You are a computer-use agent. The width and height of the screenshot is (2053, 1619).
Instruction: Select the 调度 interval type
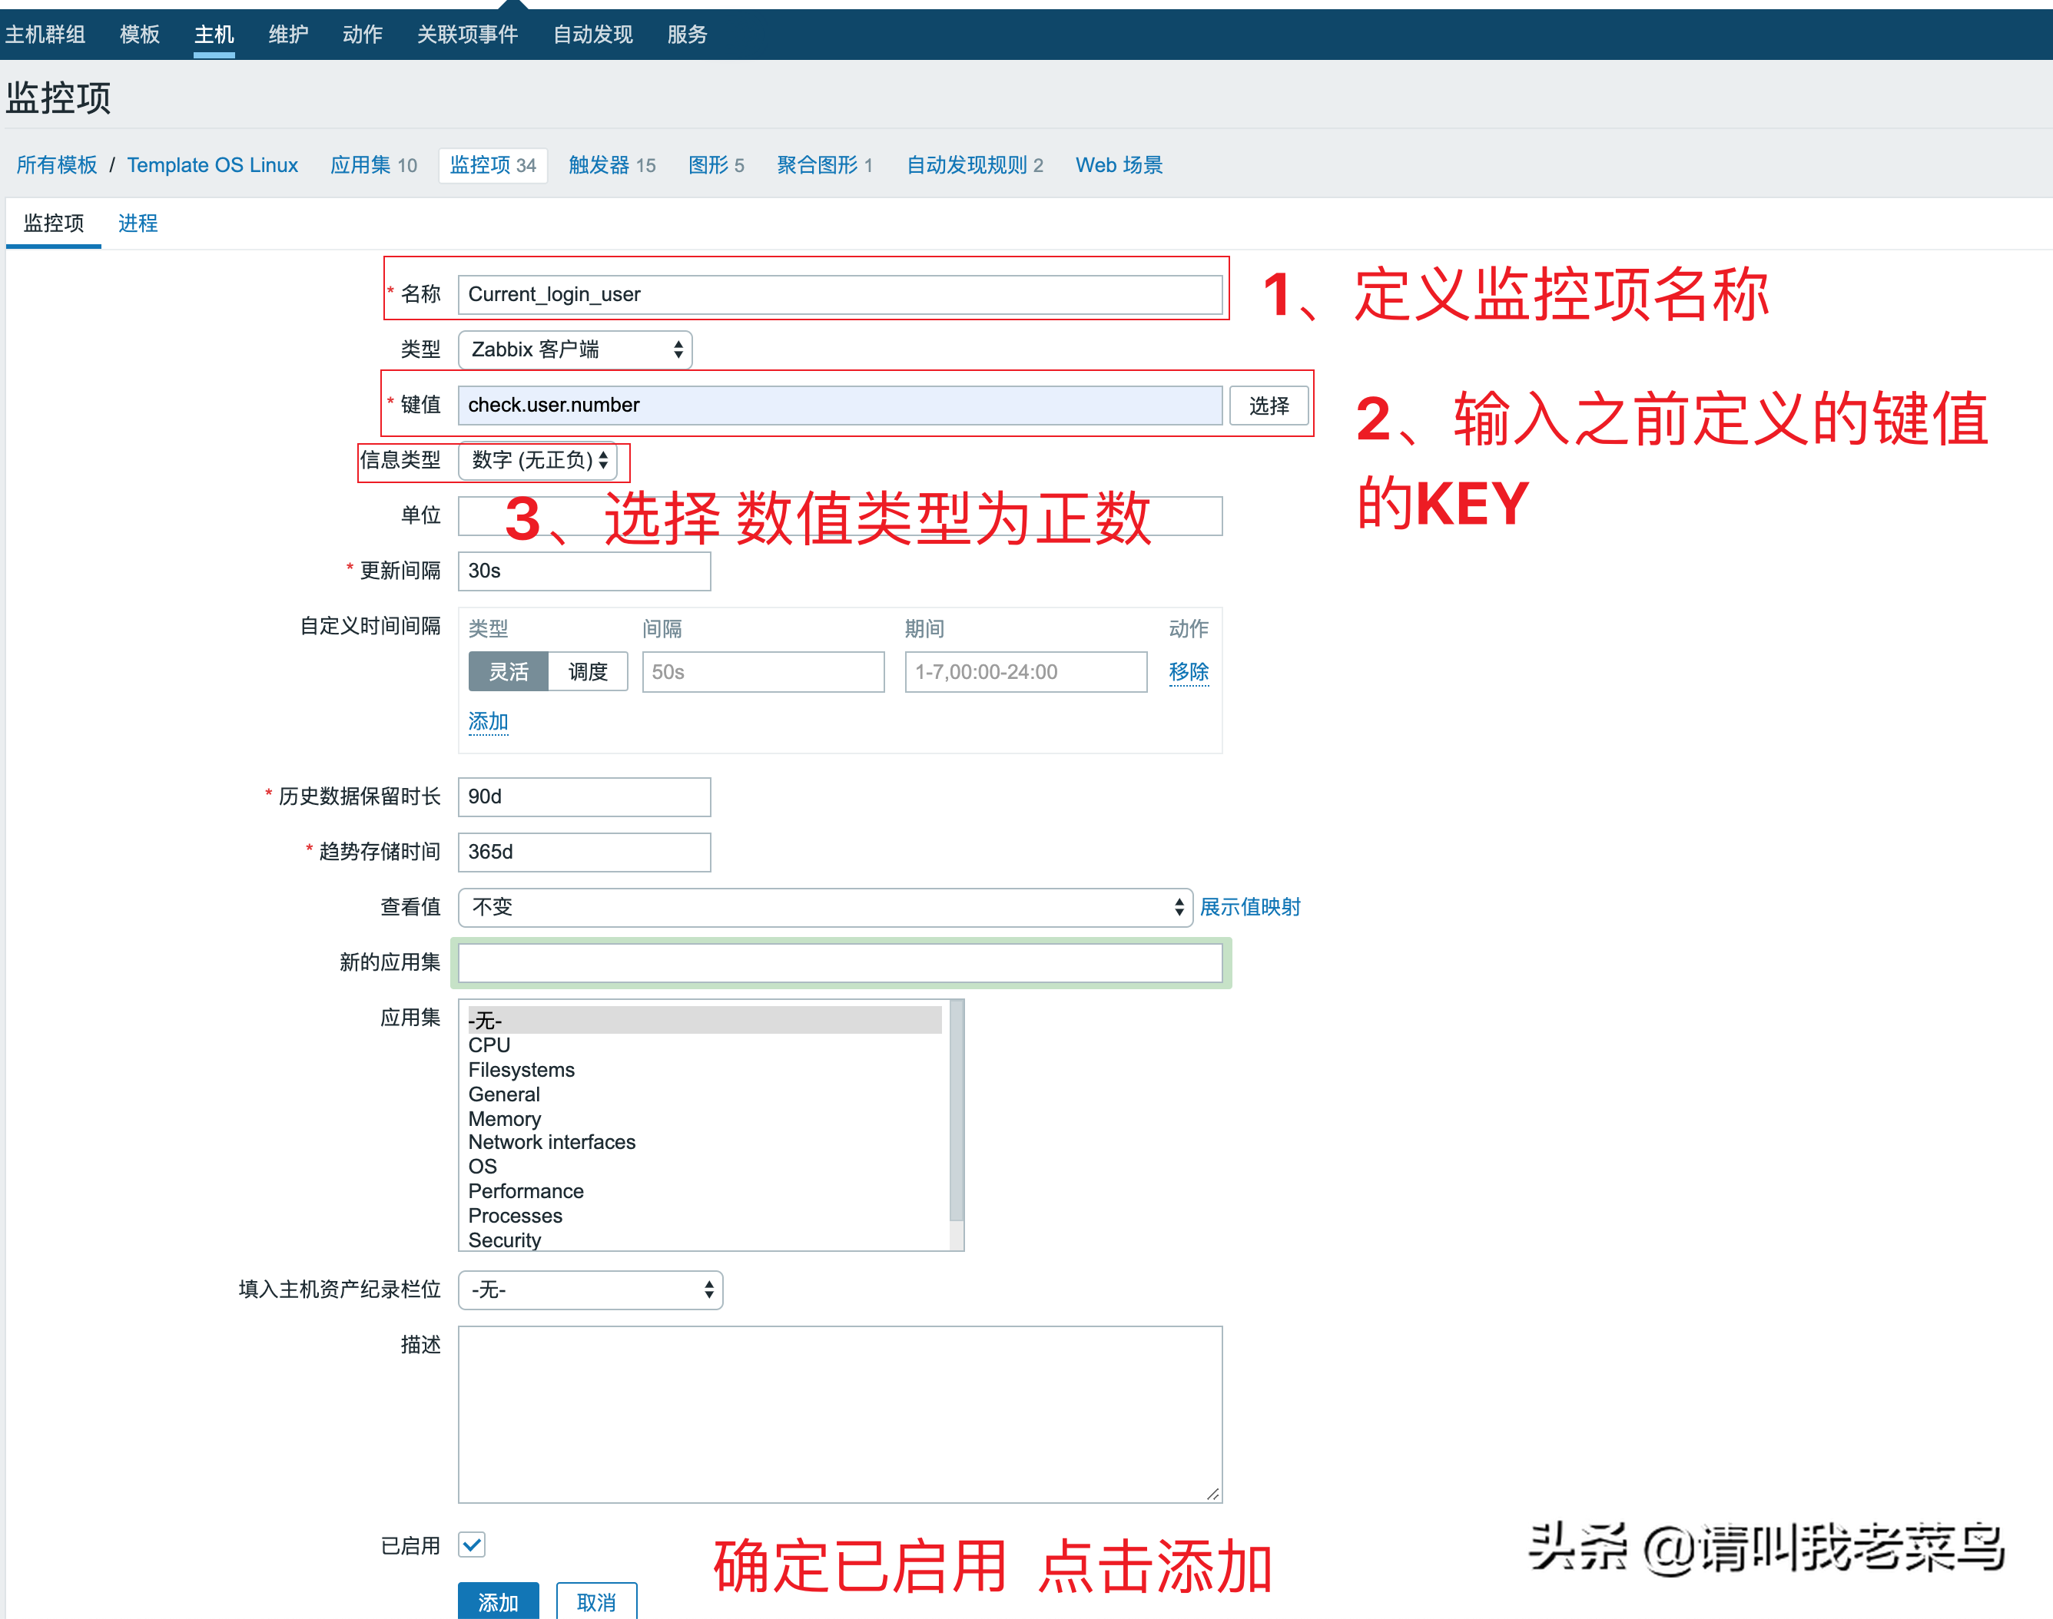coord(587,671)
